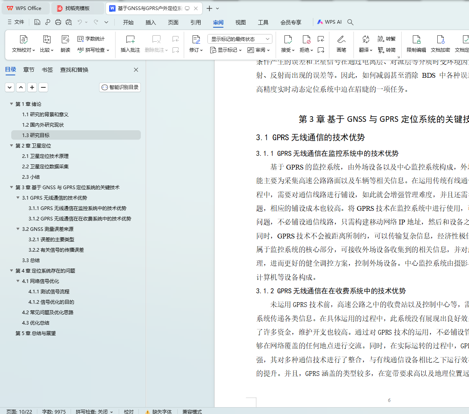The height and width of the screenshot is (414, 469).
Task: Open the 显示标记的最终状态 dropdown
Action: [x=240, y=39]
